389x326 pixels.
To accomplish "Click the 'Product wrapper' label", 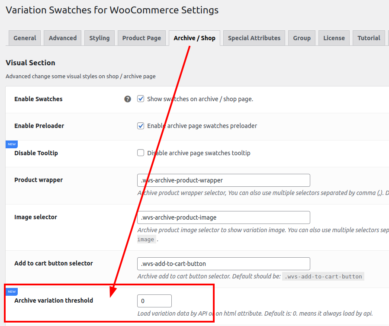I will pyautogui.click(x=39, y=180).
